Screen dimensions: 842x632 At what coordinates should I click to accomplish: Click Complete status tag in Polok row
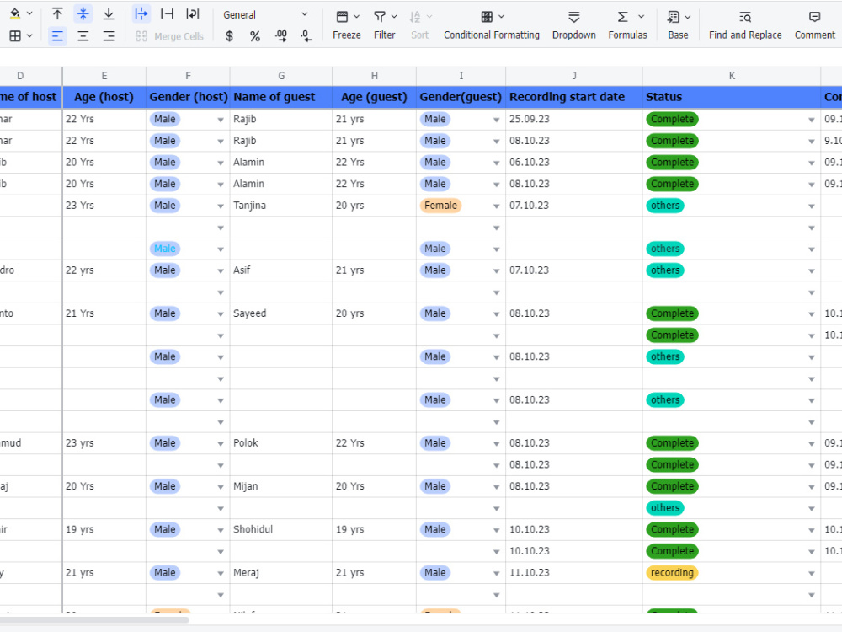(x=672, y=443)
